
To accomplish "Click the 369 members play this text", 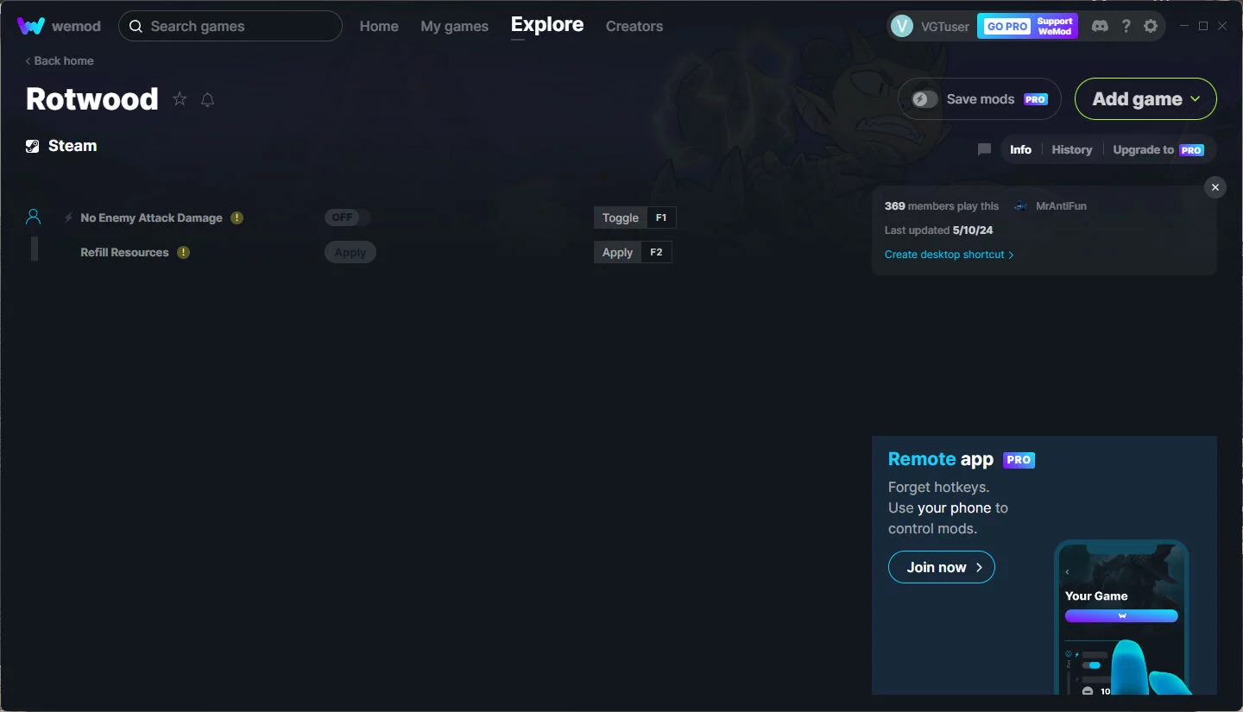I will 942,206.
